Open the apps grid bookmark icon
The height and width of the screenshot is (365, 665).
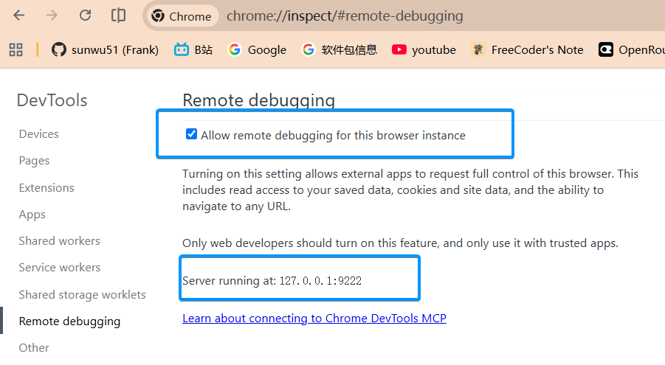[15, 49]
